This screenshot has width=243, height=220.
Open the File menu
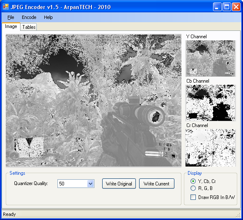[x=11, y=17]
